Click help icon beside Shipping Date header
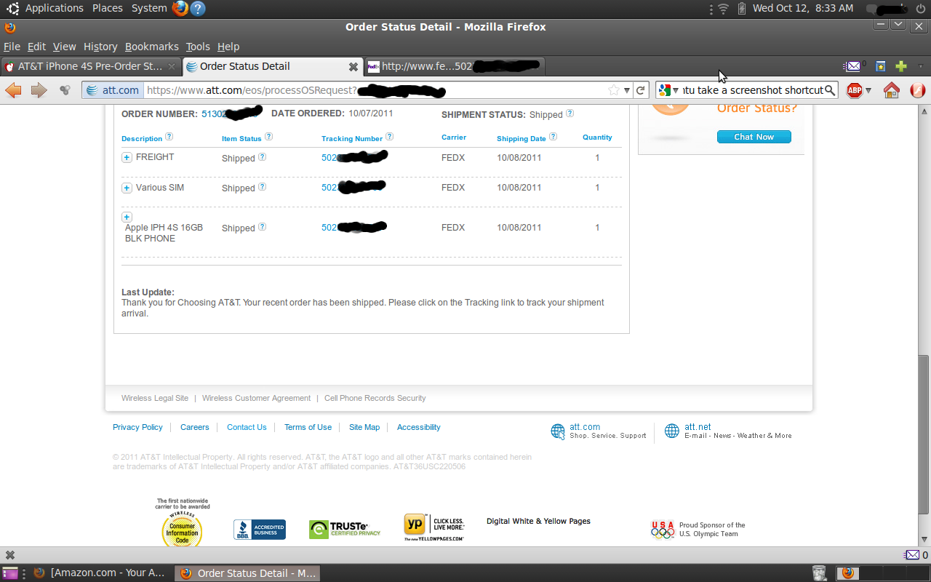 [553, 137]
